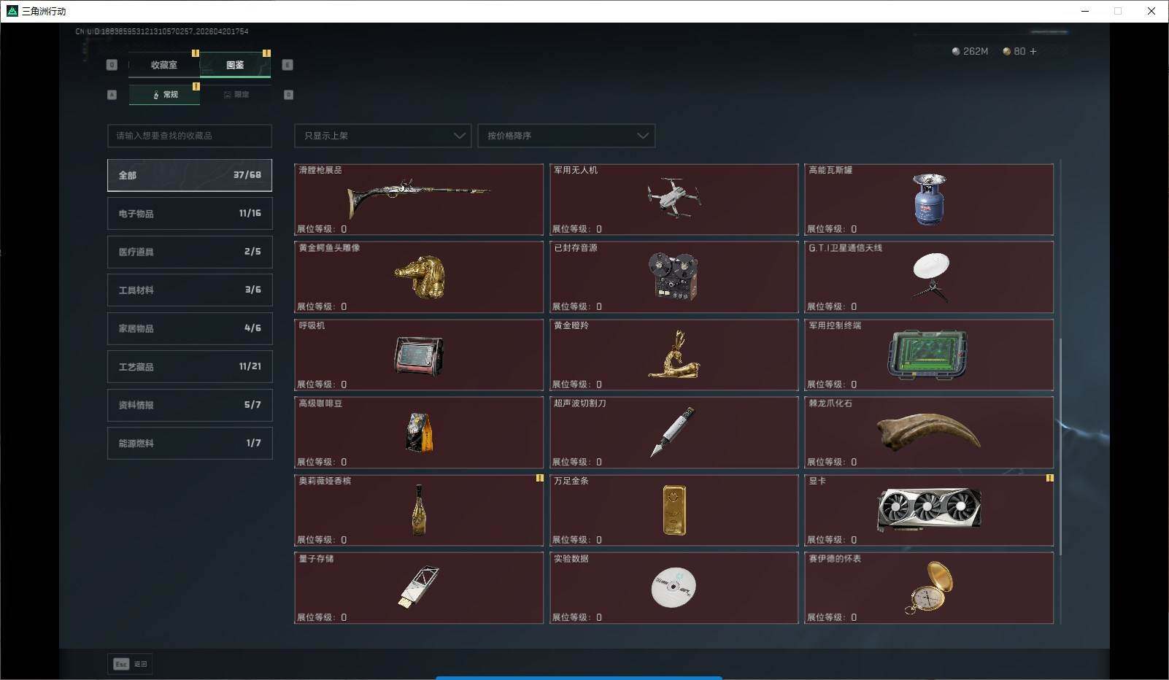Select the 显卡 graphics card image
The width and height of the screenshot is (1169, 680).
point(929,509)
